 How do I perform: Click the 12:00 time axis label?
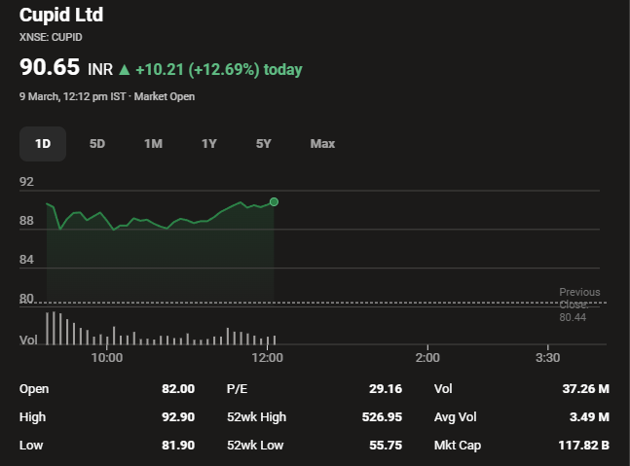[x=267, y=358]
